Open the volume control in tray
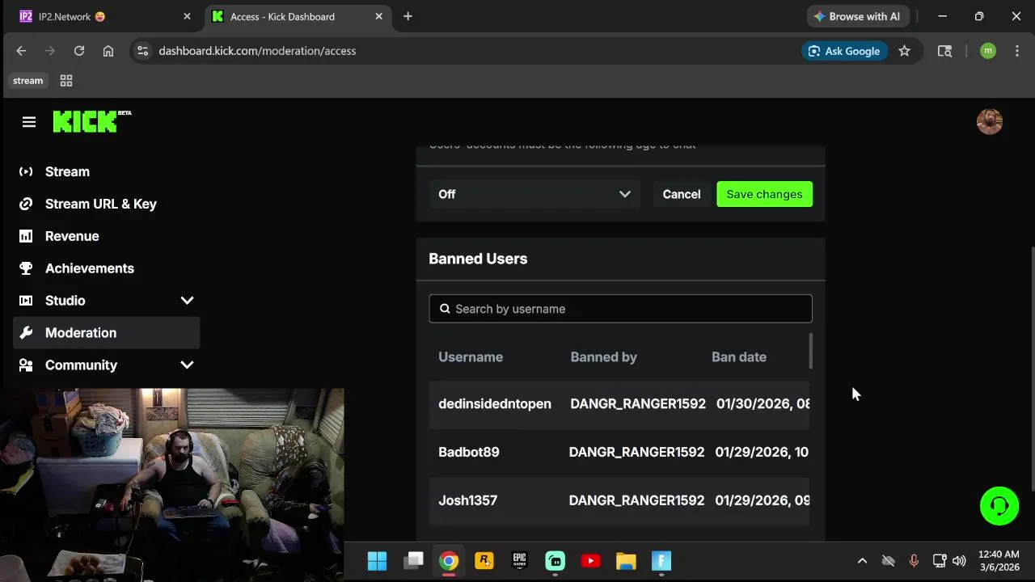The image size is (1035, 582). 959,561
